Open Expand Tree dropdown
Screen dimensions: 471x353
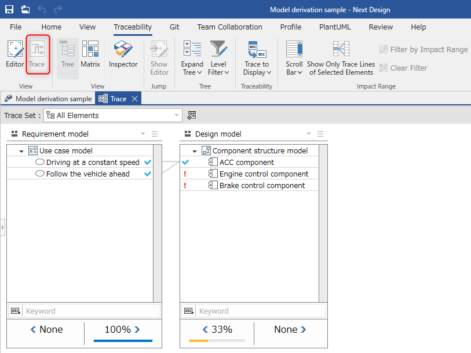click(x=192, y=58)
